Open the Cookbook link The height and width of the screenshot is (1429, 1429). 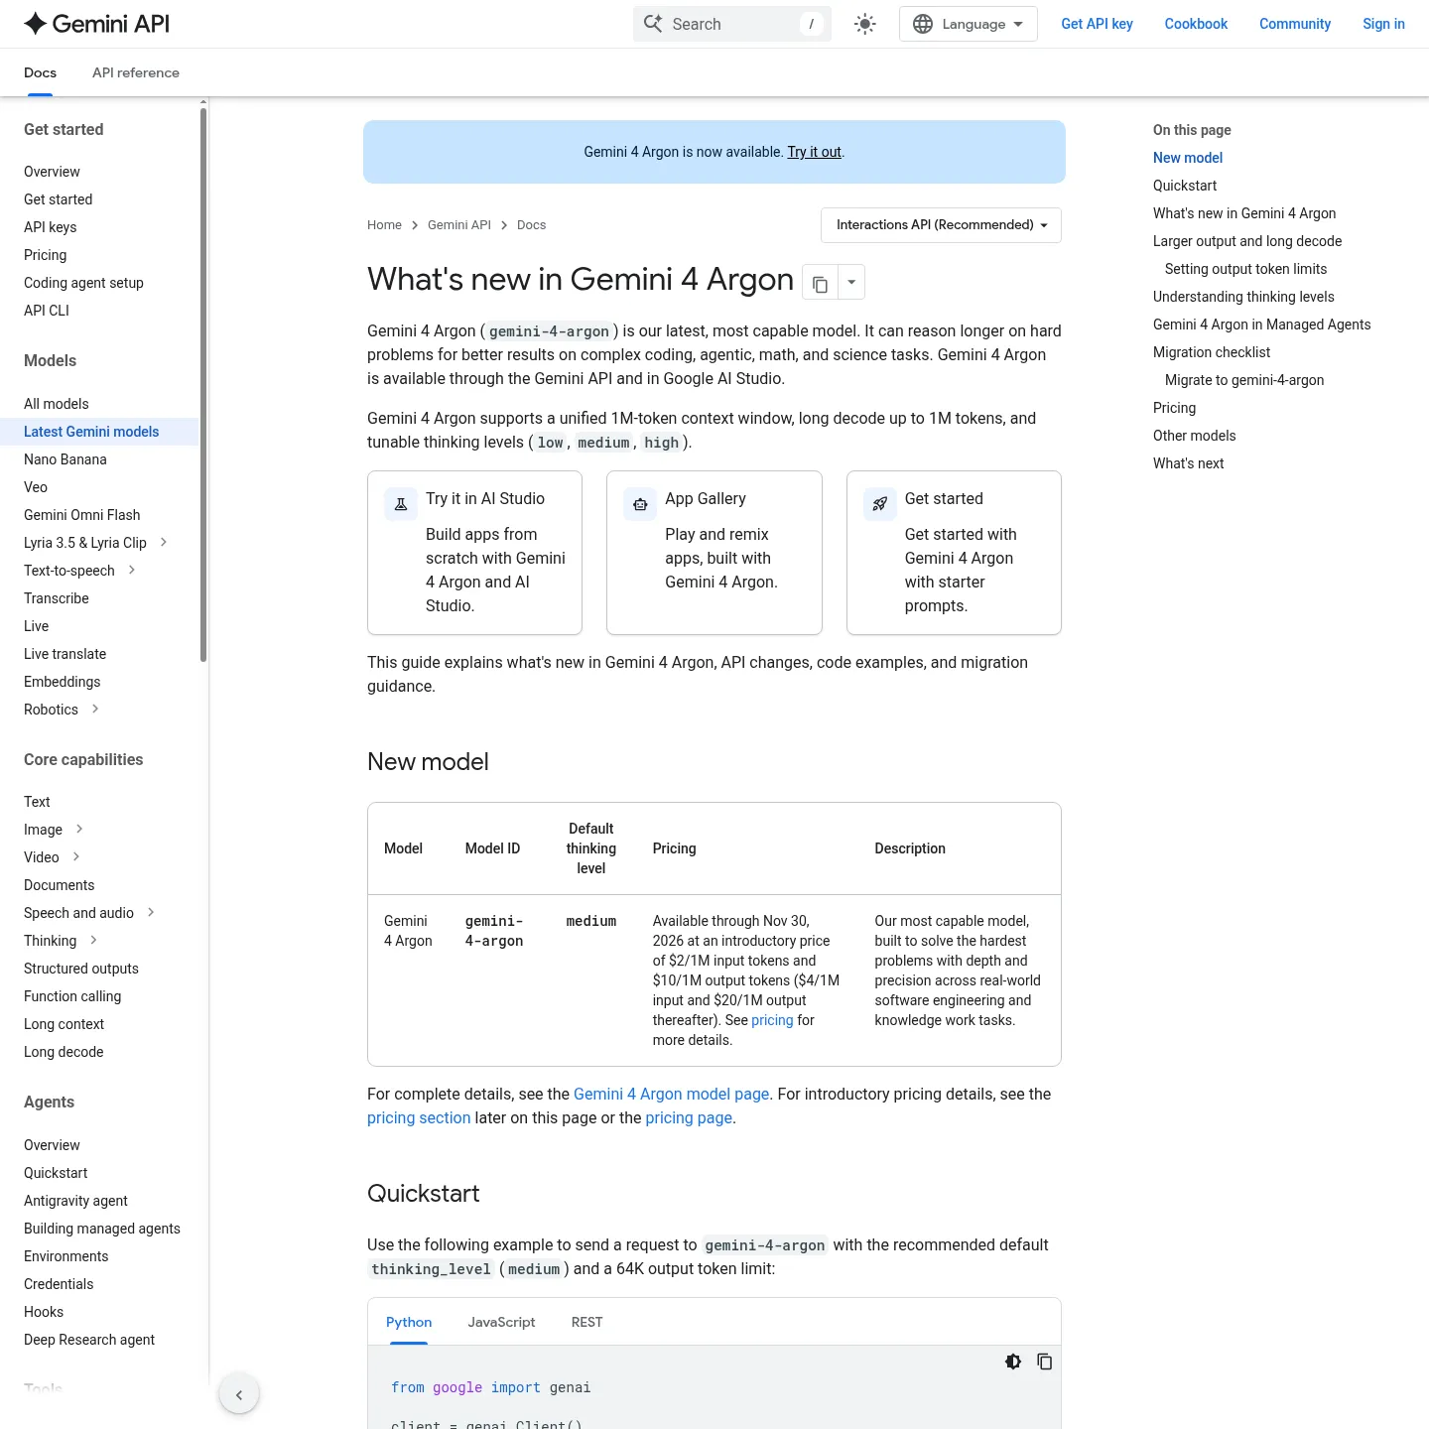1196,24
